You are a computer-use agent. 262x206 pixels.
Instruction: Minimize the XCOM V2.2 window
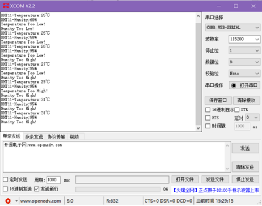click(x=219, y=6)
